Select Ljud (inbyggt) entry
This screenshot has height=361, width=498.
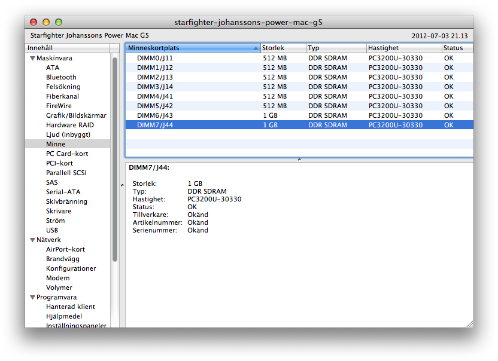[68, 134]
